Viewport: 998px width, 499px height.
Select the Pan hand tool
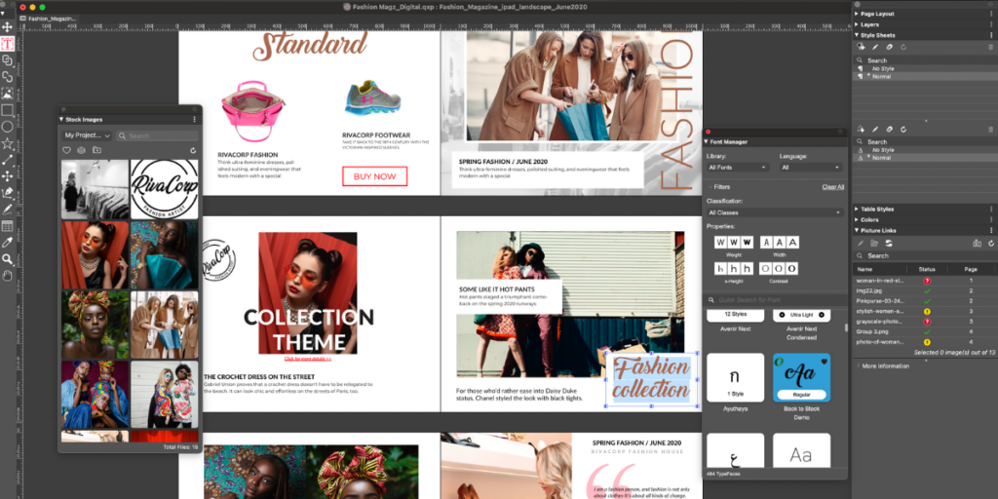[7, 275]
